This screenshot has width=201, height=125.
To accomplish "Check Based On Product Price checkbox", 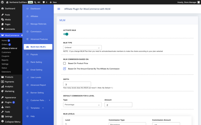I will [x=65, y=63].
